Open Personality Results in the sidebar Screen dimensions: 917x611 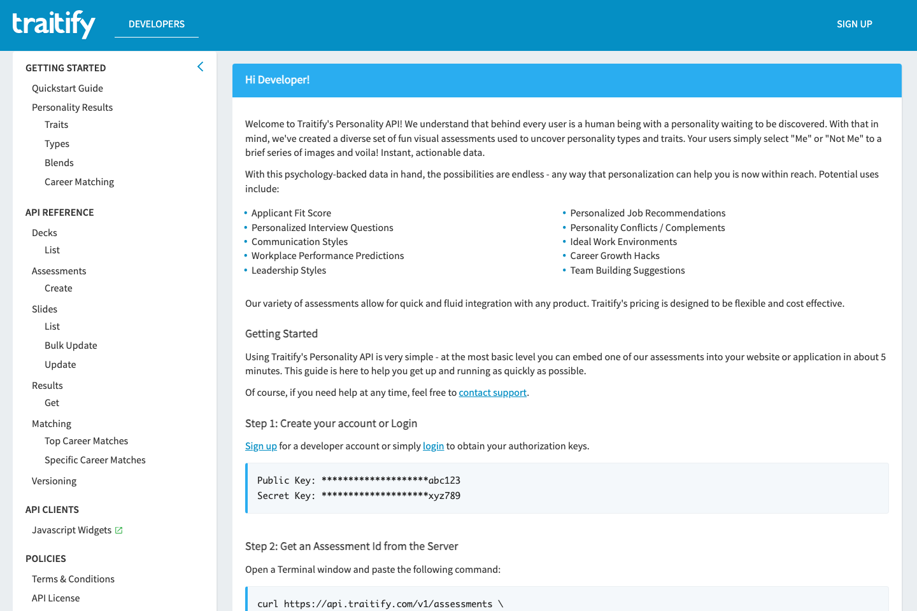click(72, 107)
